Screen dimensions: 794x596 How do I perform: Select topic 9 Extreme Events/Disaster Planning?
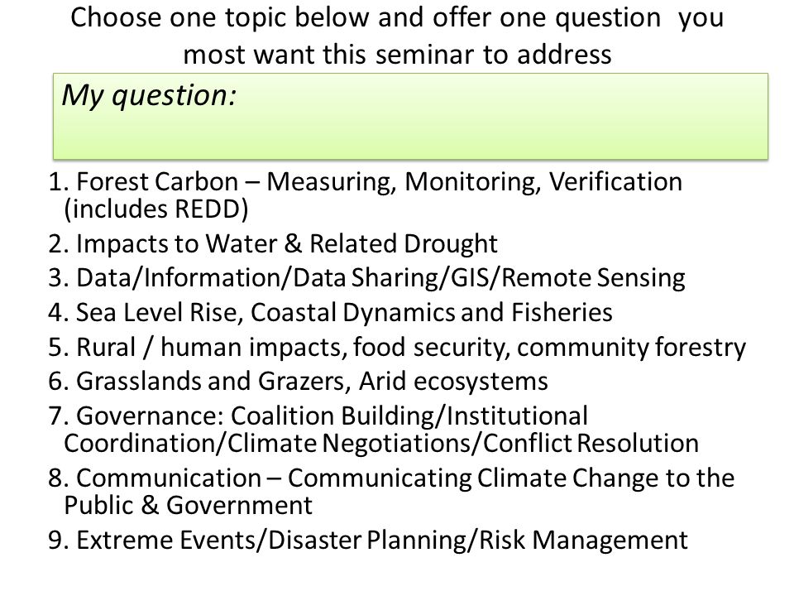[367, 540]
